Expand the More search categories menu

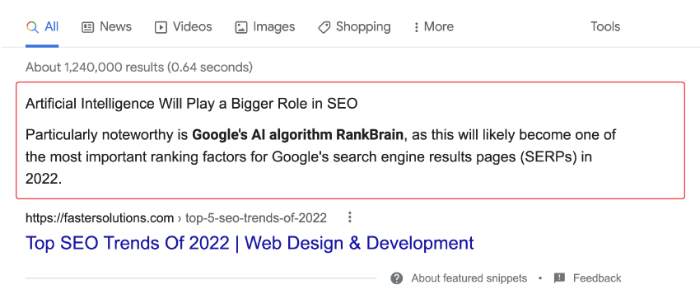(x=433, y=27)
